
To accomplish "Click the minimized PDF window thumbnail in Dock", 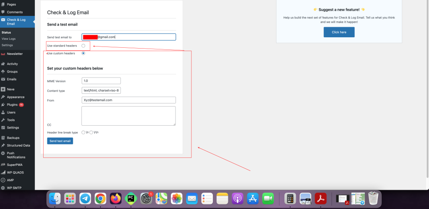I will click(343, 199).
